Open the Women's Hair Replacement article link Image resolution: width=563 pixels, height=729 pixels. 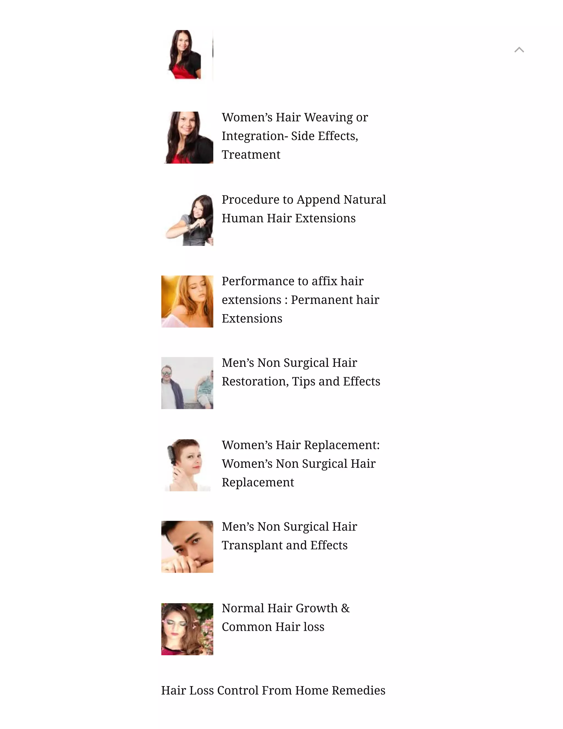coord(301,463)
